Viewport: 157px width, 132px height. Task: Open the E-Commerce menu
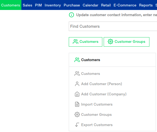[x=125, y=5]
